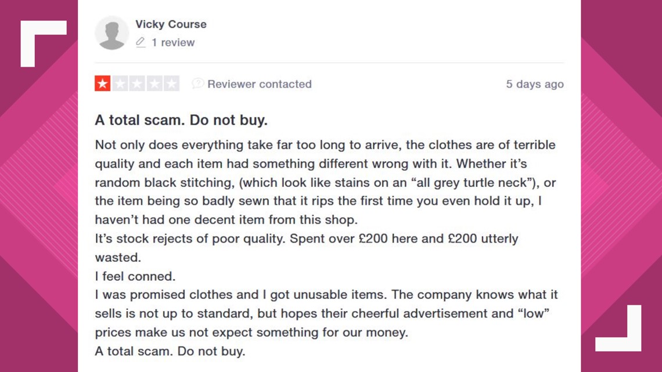Click the line 'I feel conned.'
This screenshot has width=662, height=372.
(x=135, y=276)
